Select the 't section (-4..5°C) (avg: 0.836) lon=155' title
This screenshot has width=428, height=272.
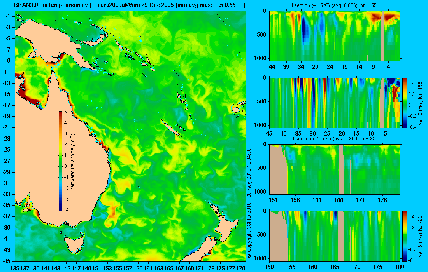pyautogui.click(x=335, y=5)
